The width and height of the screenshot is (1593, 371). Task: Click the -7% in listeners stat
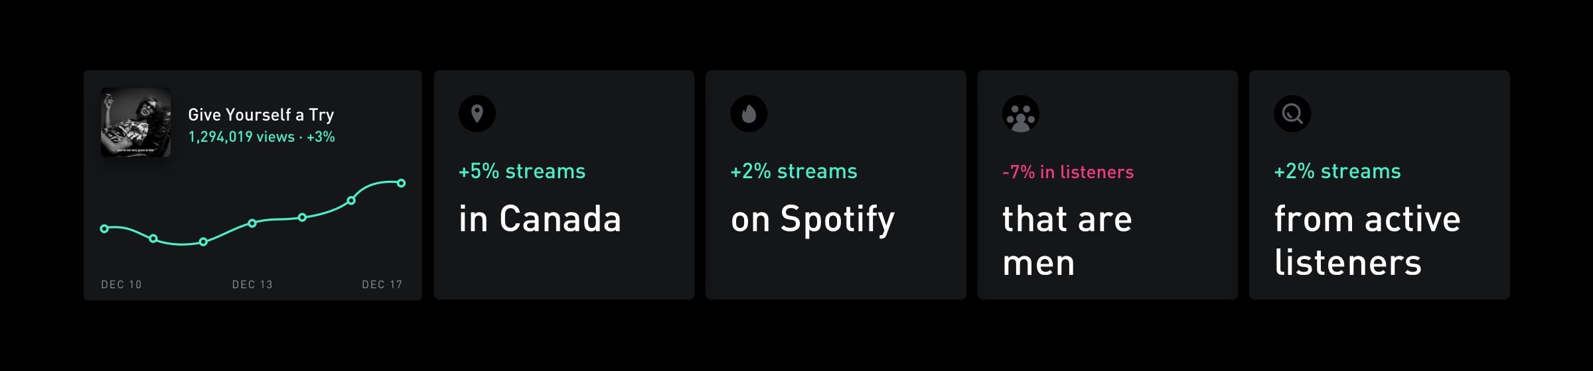point(1067,172)
